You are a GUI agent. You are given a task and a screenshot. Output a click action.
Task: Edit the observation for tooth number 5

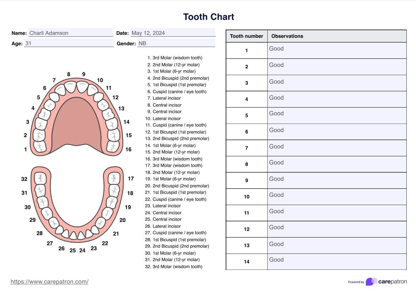[337, 115]
